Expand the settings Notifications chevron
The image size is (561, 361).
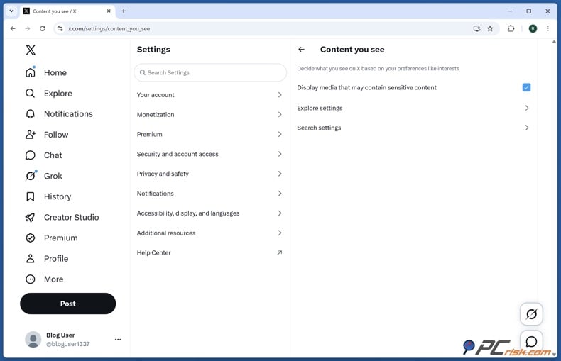tap(280, 194)
